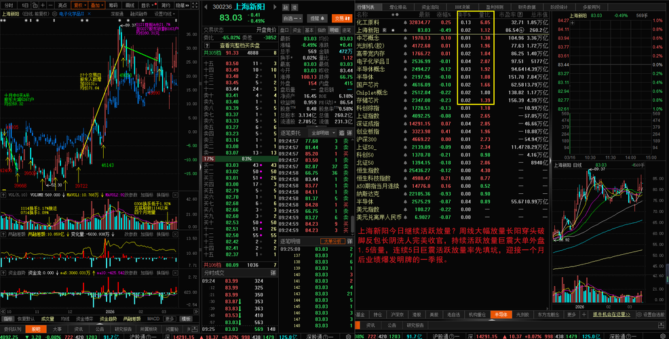Open the 财务数据 tab
This screenshot has height=339, width=669.
[x=527, y=7]
